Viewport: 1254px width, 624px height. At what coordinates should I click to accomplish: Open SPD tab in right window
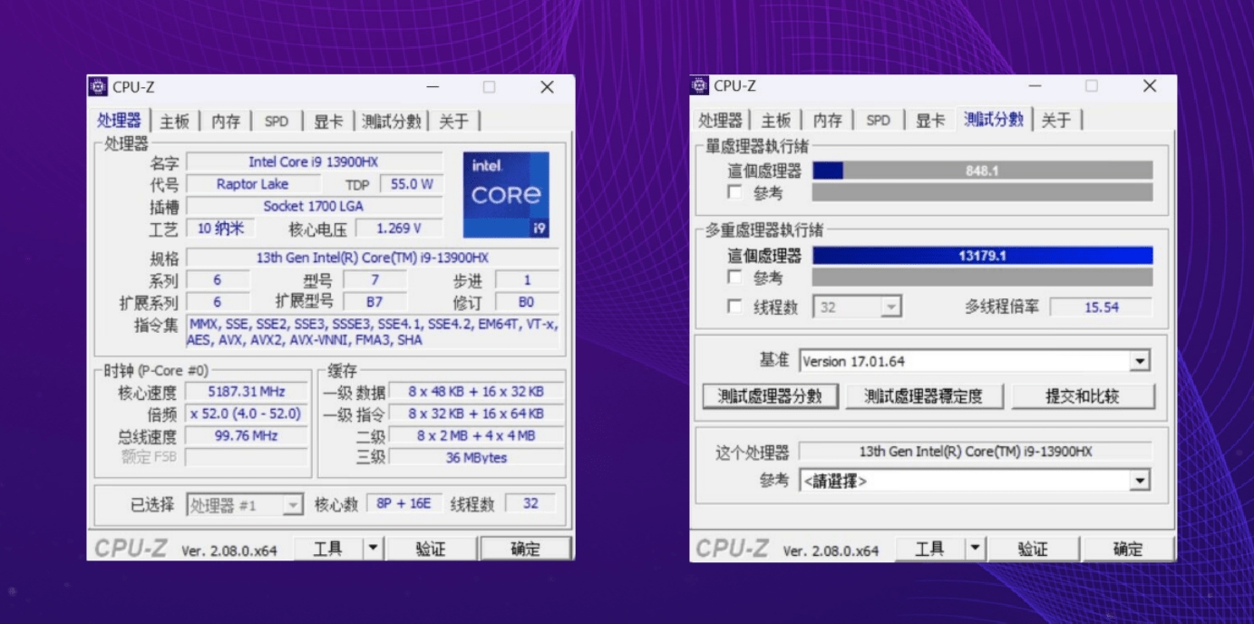878,121
